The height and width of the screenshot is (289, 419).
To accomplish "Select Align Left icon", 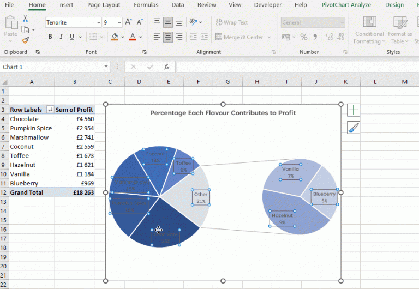I will pyautogui.click(x=157, y=37).
